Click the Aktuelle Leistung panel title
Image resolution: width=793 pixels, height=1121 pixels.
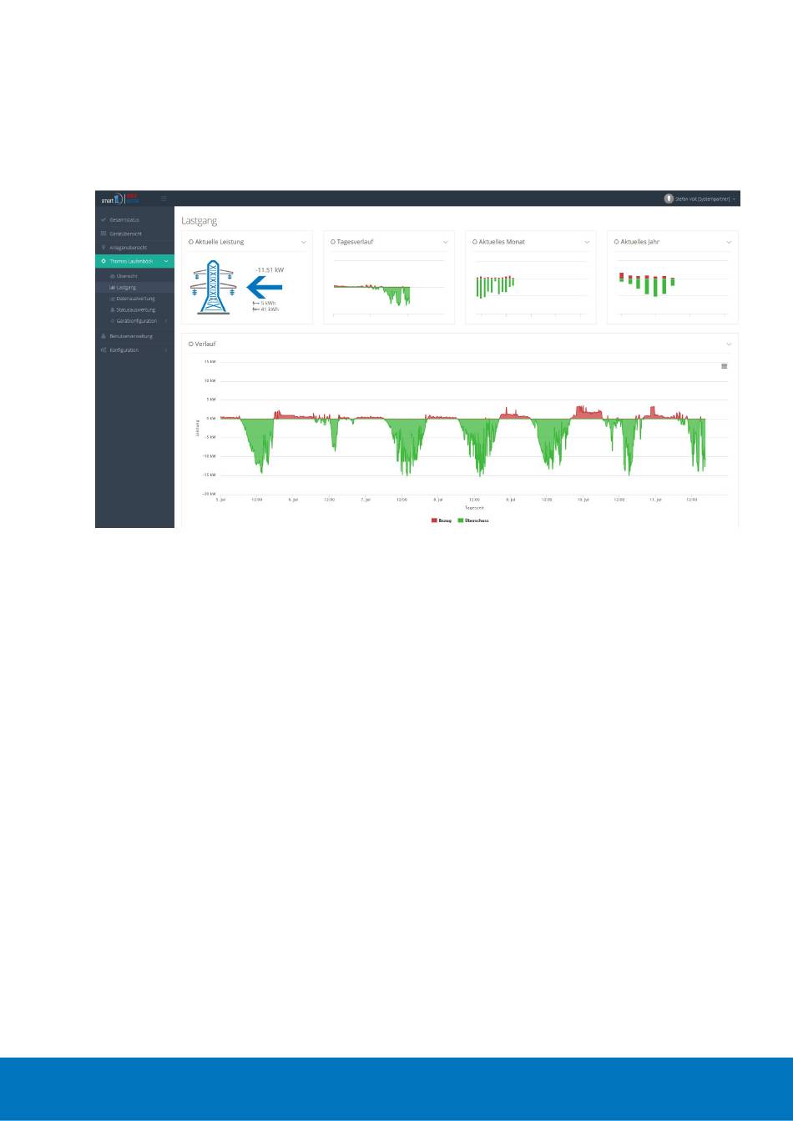click(219, 242)
